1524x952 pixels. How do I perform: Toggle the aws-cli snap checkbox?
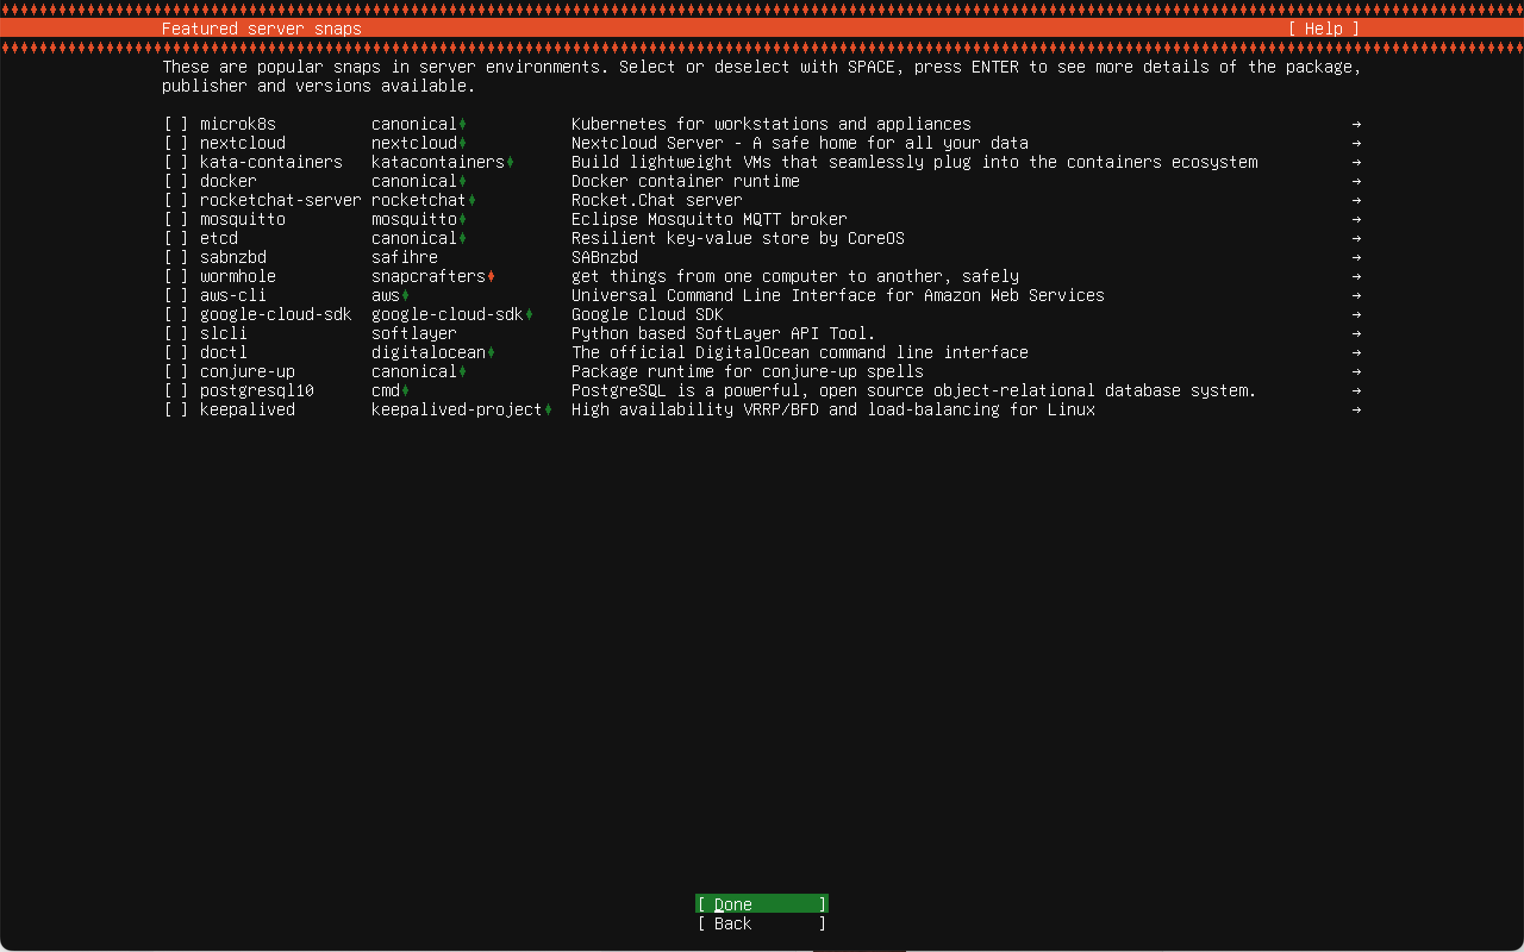[x=176, y=295]
